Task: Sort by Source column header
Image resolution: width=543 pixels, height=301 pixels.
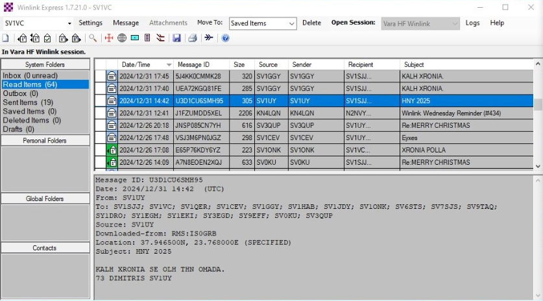Action: point(271,64)
